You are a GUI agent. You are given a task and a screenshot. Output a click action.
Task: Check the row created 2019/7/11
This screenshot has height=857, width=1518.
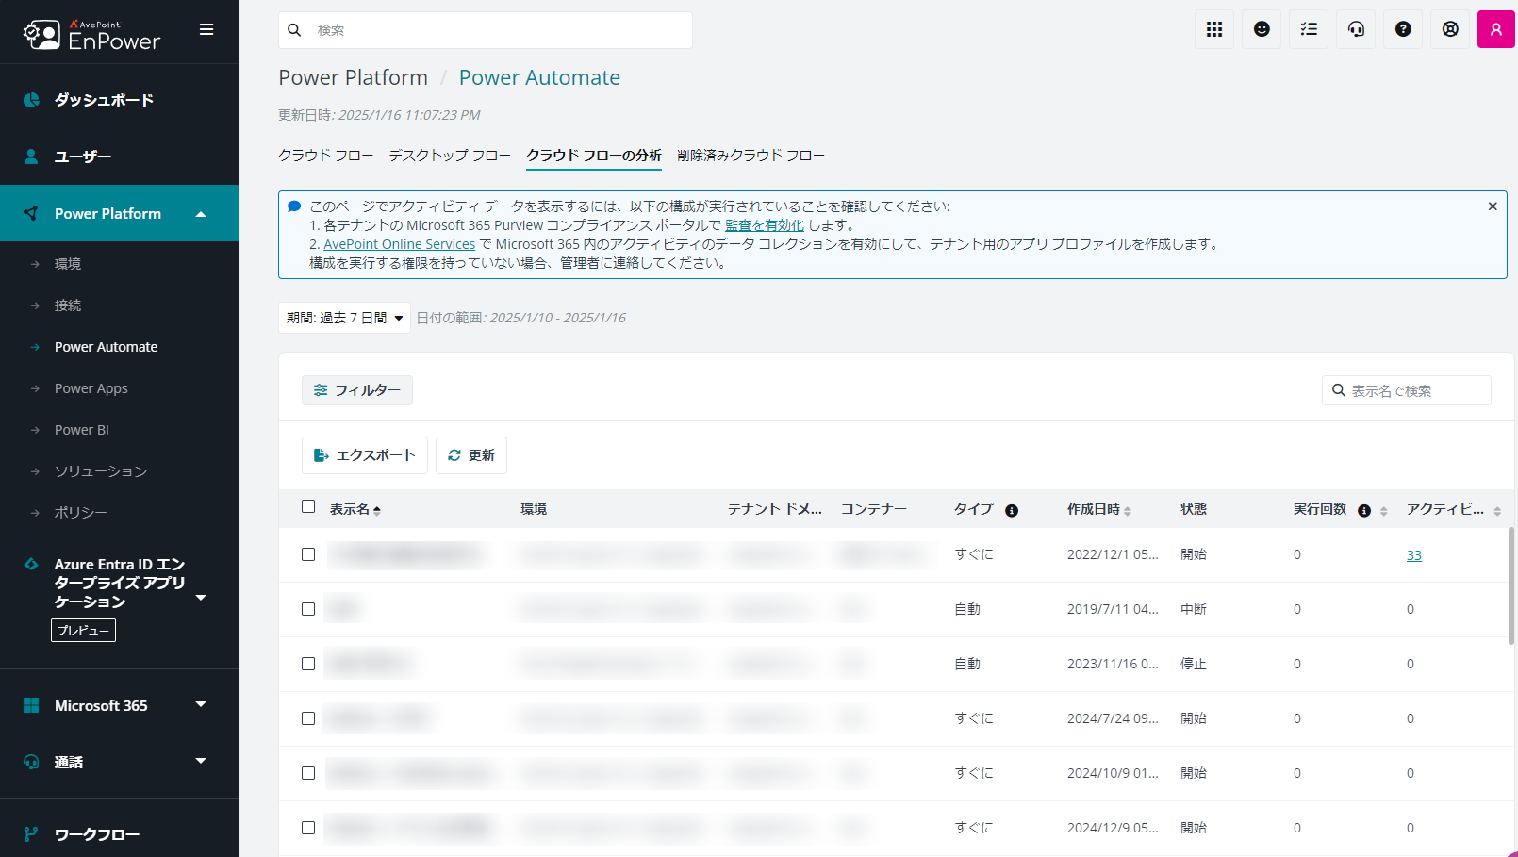308,609
